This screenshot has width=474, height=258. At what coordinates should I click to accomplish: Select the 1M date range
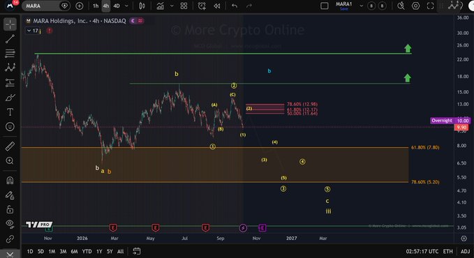point(52,251)
